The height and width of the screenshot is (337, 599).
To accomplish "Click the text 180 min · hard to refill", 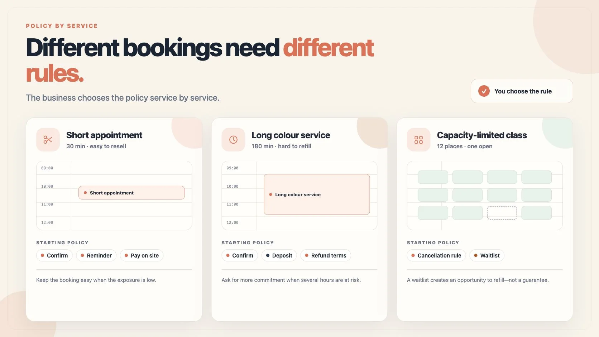I will click(281, 146).
